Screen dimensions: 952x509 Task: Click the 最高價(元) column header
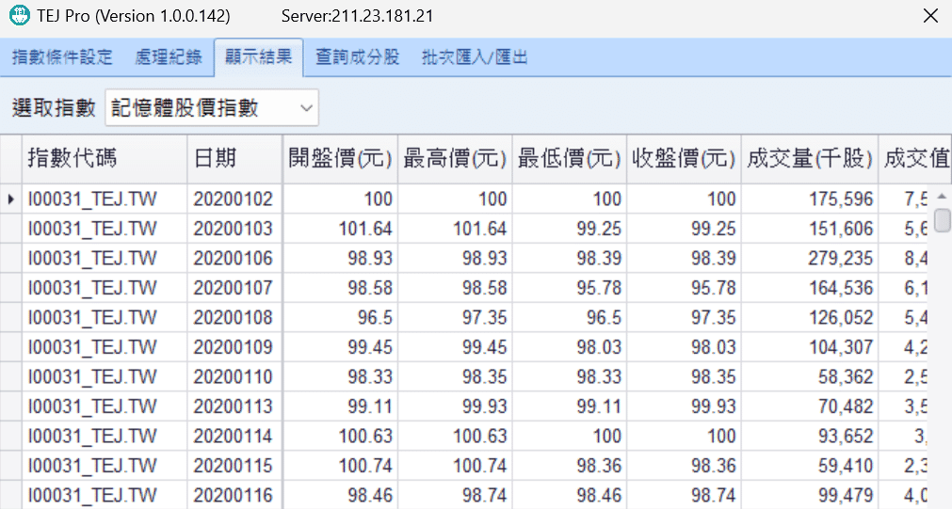click(455, 158)
